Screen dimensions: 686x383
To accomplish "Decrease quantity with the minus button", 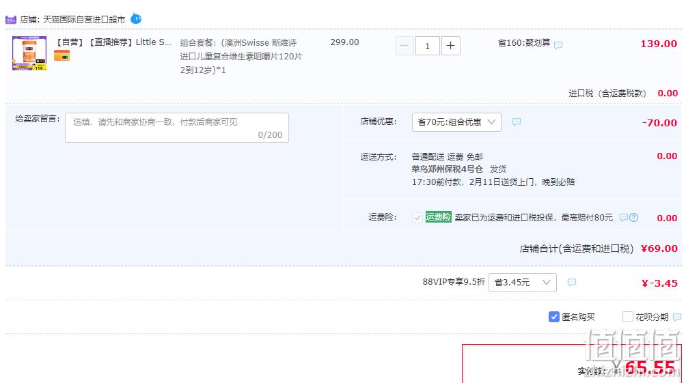I will 404,46.
